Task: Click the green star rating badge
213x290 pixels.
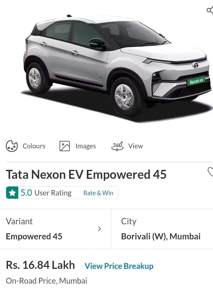Action: click(x=12, y=193)
